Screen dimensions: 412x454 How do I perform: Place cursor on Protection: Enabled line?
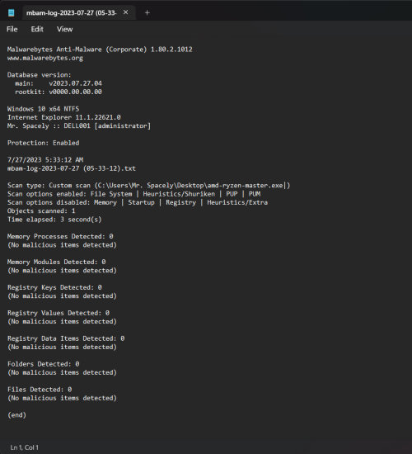[x=44, y=143]
